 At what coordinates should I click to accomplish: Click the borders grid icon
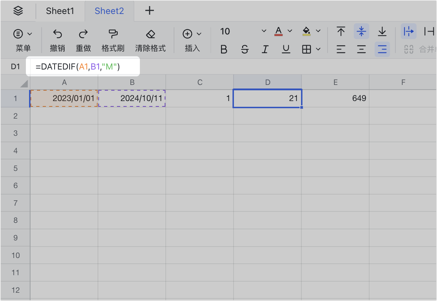306,49
